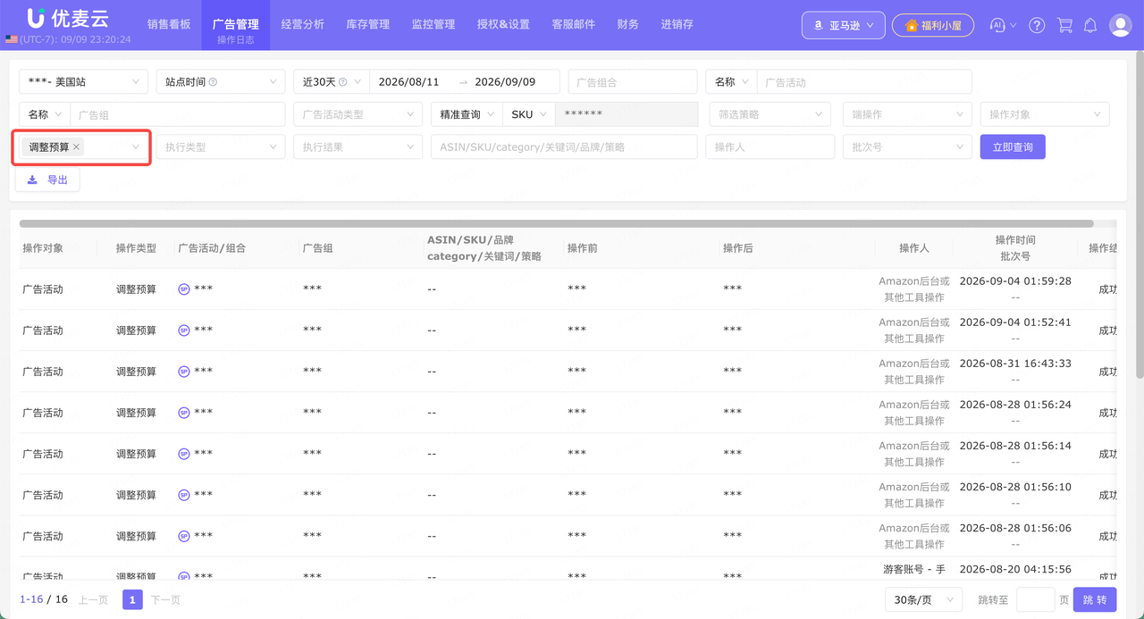The height and width of the screenshot is (619, 1144).
Task: Click the start date 2026/08/11 field
Action: [x=409, y=82]
